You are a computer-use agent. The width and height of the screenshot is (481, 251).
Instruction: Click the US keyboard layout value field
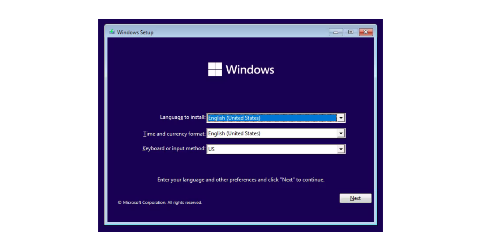coord(271,149)
